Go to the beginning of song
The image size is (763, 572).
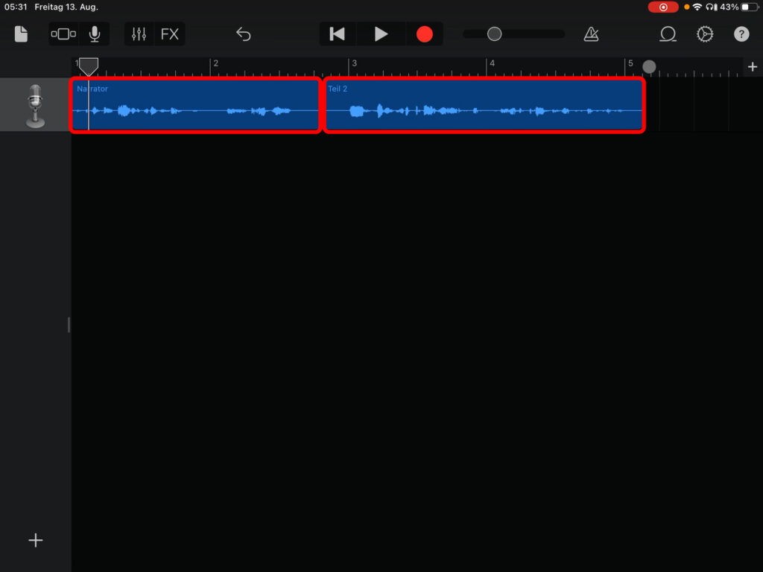click(x=338, y=34)
